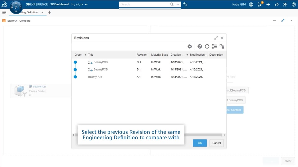Expand the search options chevron
The width and height of the screenshot is (298, 167).
(x=178, y=4)
